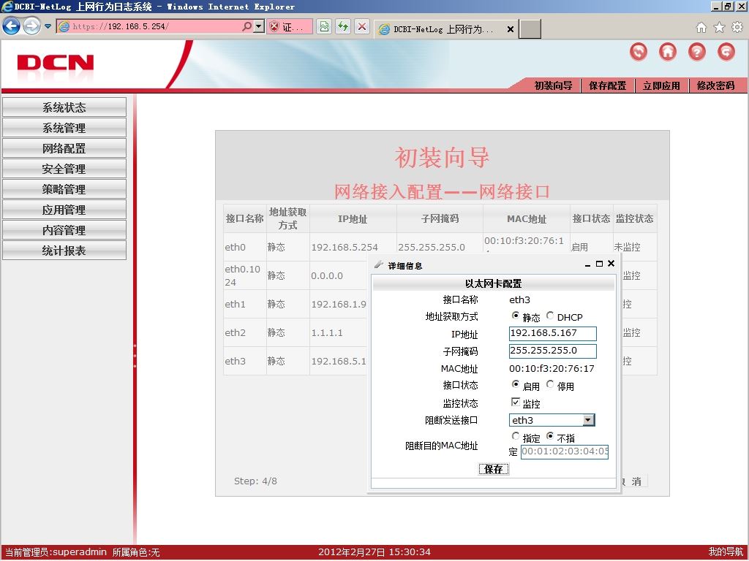Screen dimensions: 749x561
Task: Select the 指定 MAC address radio button
Action: [x=516, y=436]
